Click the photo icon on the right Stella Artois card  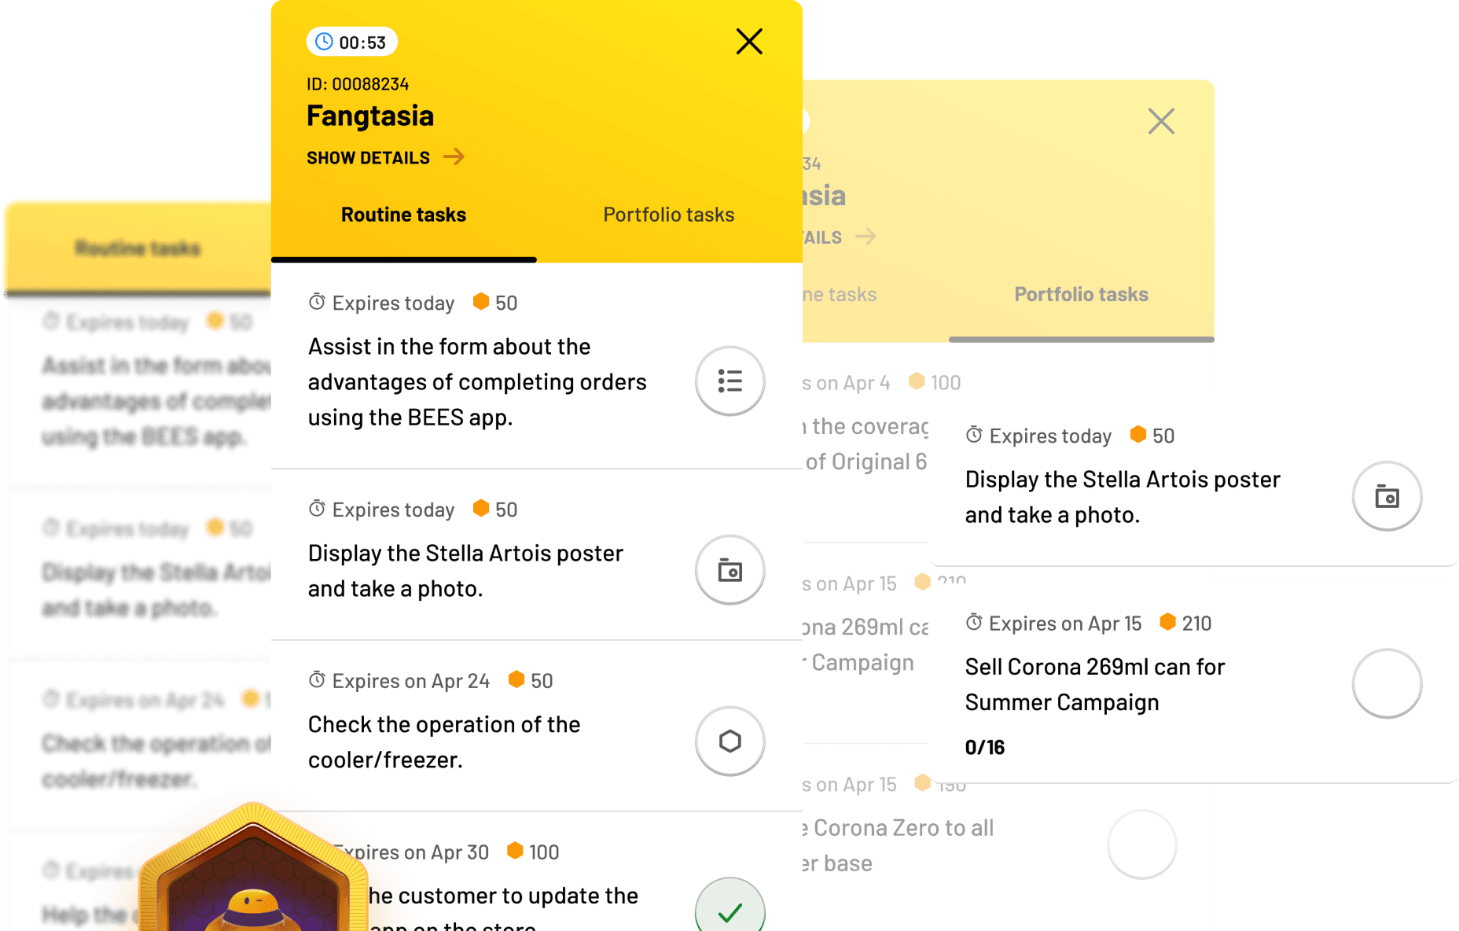coord(1387,496)
